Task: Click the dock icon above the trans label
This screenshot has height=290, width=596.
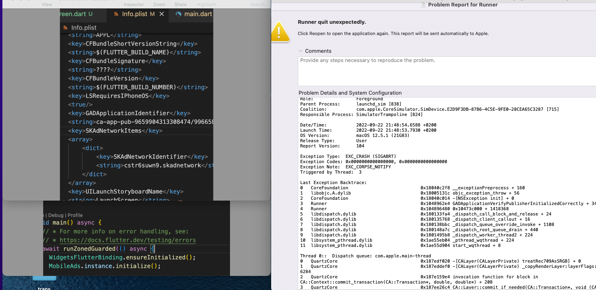Action: pyautogui.click(x=44, y=278)
